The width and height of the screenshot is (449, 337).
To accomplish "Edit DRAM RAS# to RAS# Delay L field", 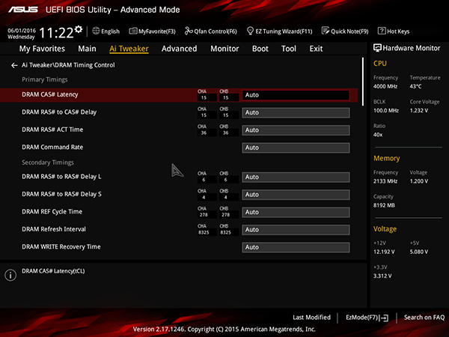I will (296, 177).
